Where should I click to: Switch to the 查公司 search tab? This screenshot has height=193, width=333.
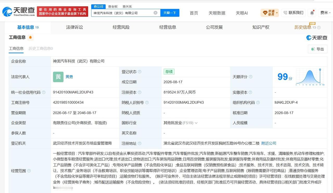pos(98,6)
